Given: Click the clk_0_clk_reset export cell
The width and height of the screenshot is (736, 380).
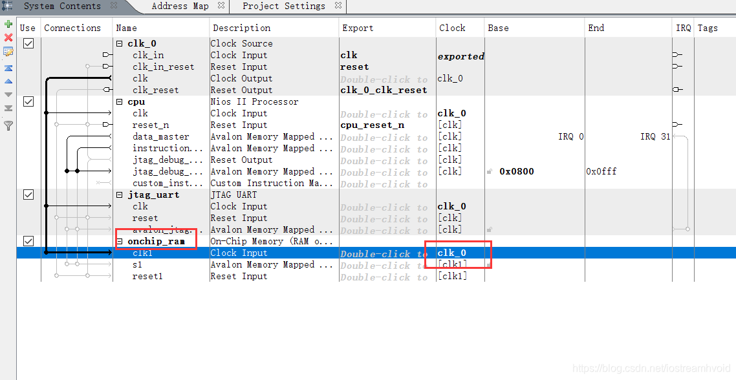Looking at the screenshot, I should [x=384, y=90].
